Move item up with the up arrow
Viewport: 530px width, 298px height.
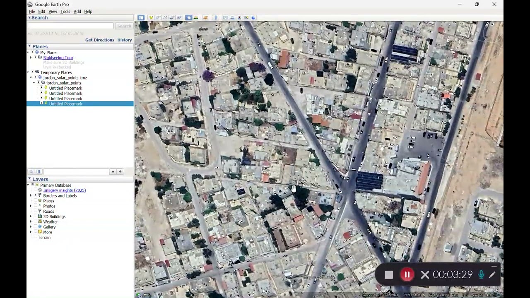[113, 171]
